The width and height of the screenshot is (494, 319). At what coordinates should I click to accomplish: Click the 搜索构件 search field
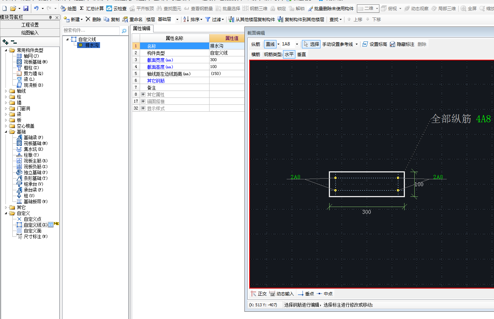(91, 31)
